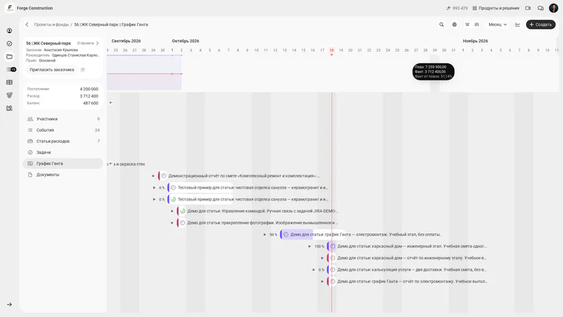Image resolution: width=563 pixels, height=317 pixels.
Task: Click status circle of прикрепление фотографии task
Action: (x=182, y=223)
